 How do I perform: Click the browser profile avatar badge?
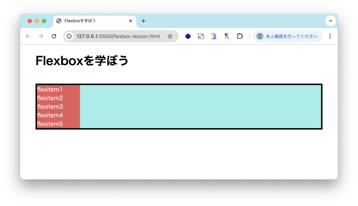(x=260, y=36)
